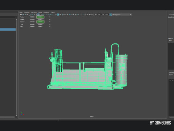This screenshot has height=131, width=174.
Task: Open the Layers menu in layer editor
Action: (171, 75)
